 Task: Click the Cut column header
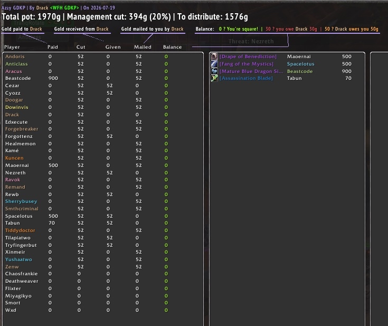tap(81, 47)
